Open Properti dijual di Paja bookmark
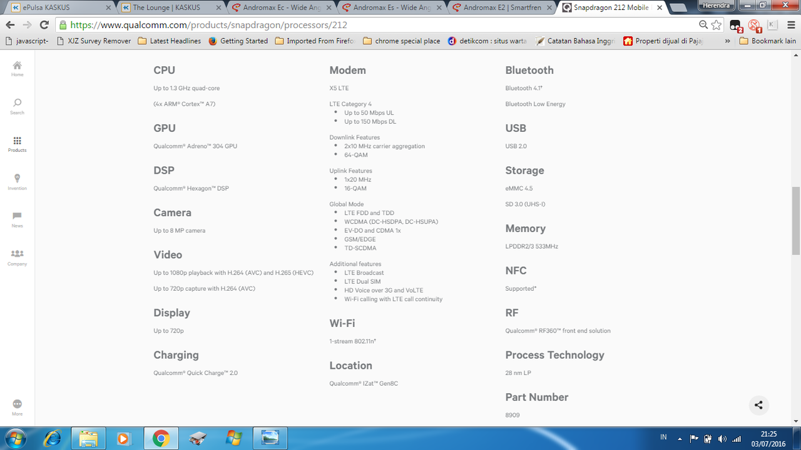Image resolution: width=801 pixels, height=450 pixels. (x=664, y=41)
